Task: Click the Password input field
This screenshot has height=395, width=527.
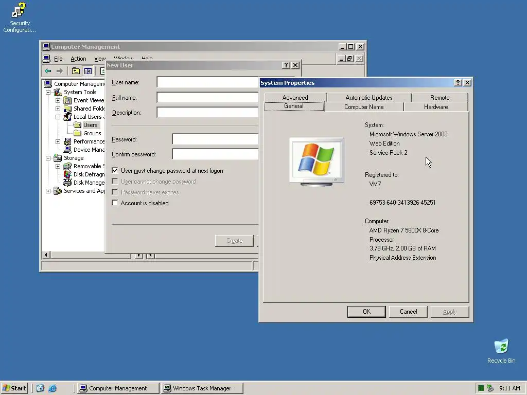Action: tap(216, 139)
